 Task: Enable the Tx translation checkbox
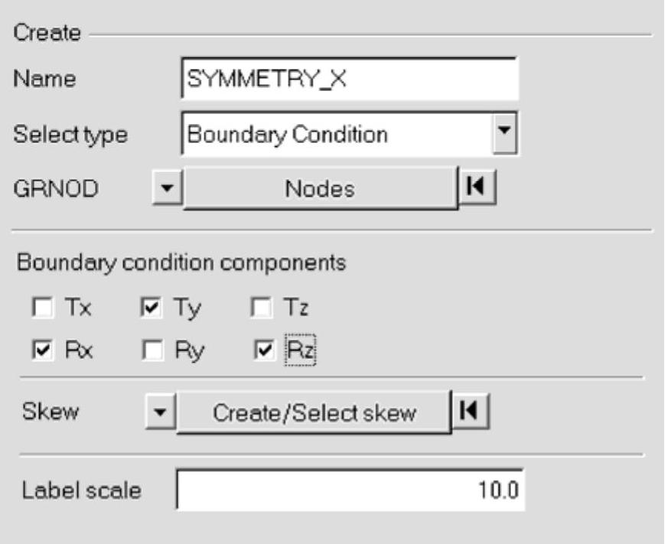point(41,309)
